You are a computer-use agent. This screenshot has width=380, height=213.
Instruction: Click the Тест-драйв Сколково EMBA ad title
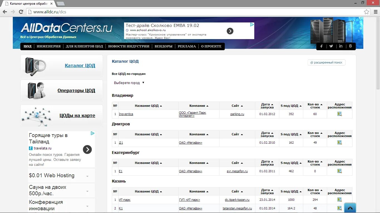pyautogui.click(x=162, y=25)
